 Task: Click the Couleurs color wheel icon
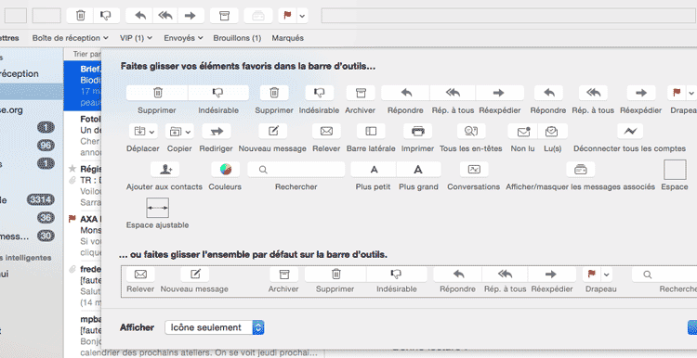coord(226,169)
